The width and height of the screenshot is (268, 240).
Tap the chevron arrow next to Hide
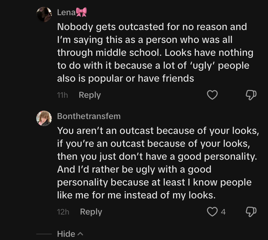pyautogui.click(x=80, y=234)
